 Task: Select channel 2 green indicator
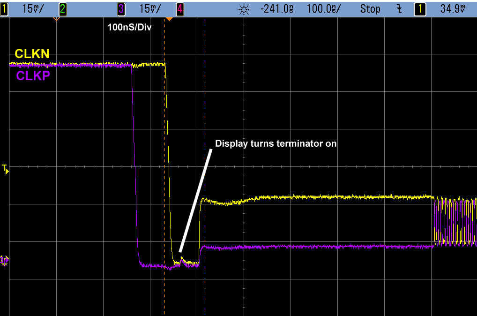(x=62, y=8)
